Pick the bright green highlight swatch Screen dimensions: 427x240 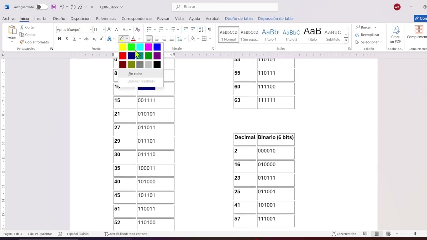[x=131, y=48]
